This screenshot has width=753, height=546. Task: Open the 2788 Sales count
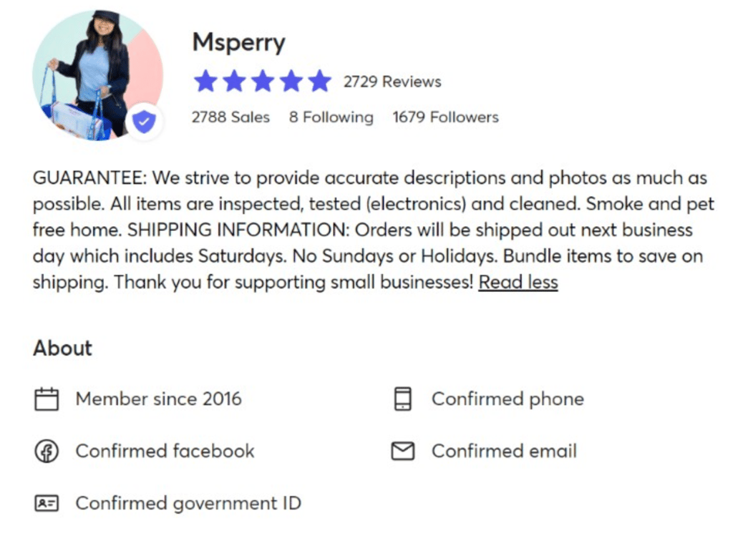230,117
